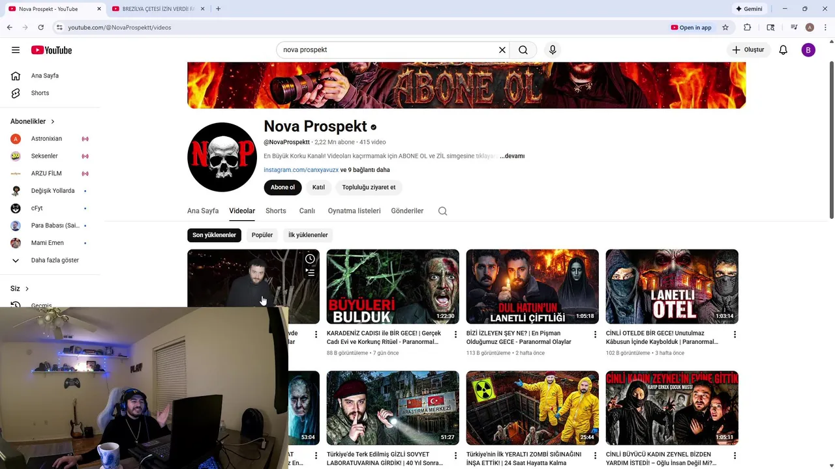Viewport: 835px width, 469px height.
Task: Select the Son yüklenenler filter chip
Action: pyautogui.click(x=214, y=235)
